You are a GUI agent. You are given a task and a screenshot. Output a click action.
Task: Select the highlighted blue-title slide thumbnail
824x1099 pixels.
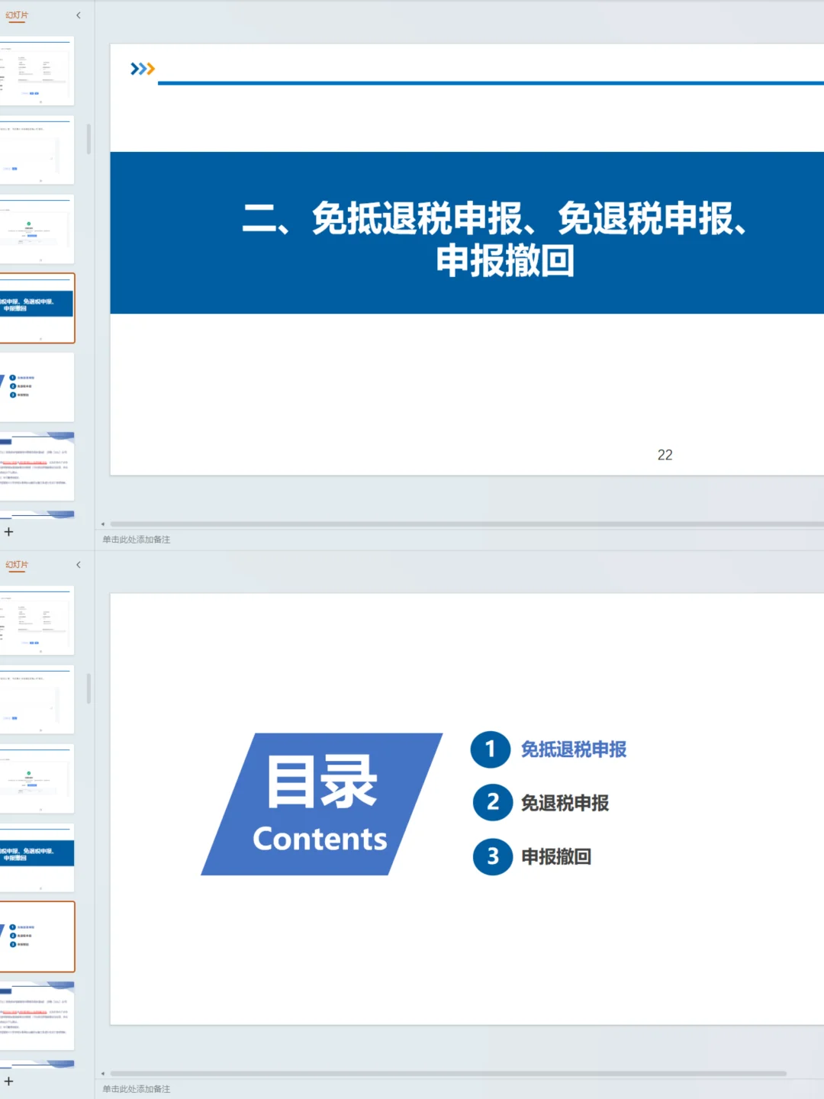38,308
